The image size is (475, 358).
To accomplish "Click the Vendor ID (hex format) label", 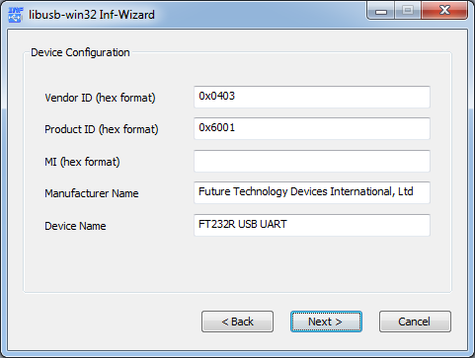I will (100, 98).
